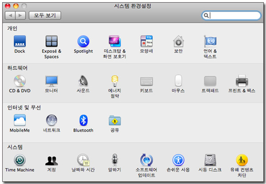Close the 시스템 환경설정 window
The height and width of the screenshot is (184, 266).
[x=8, y=6]
